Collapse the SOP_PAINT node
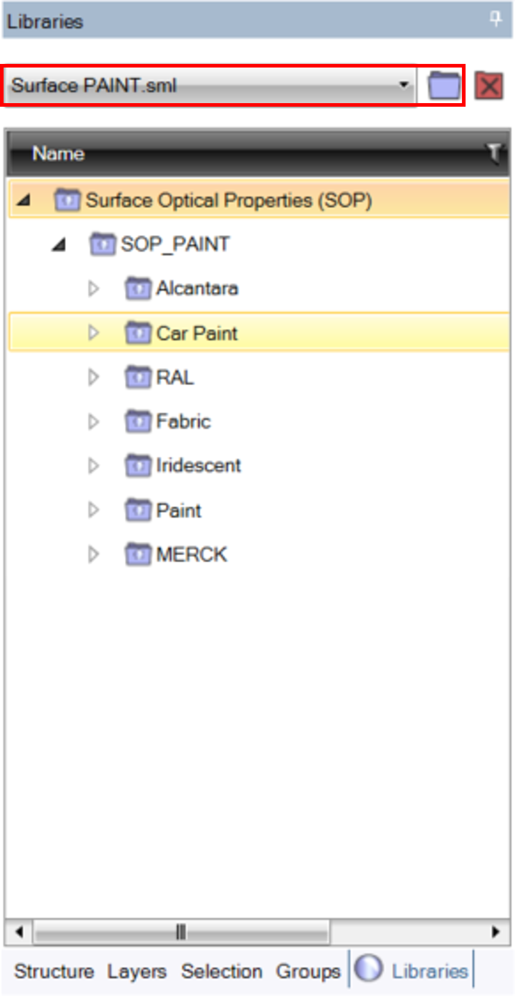This screenshot has width=515, height=996. coord(59,244)
